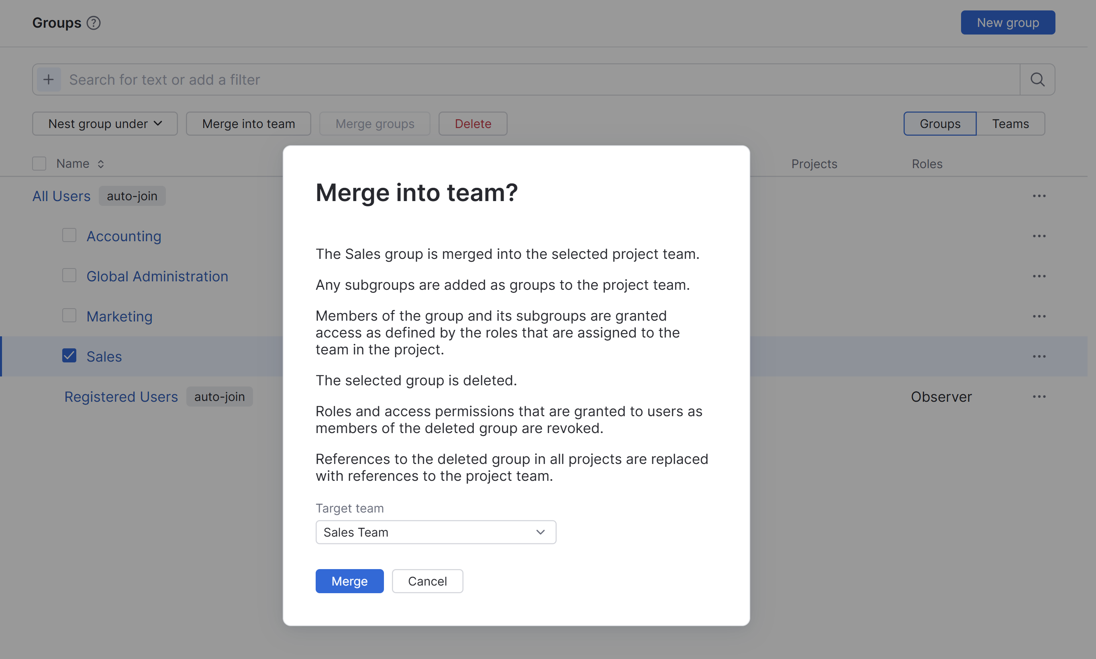Confirm the merge with the Merge button

click(349, 581)
